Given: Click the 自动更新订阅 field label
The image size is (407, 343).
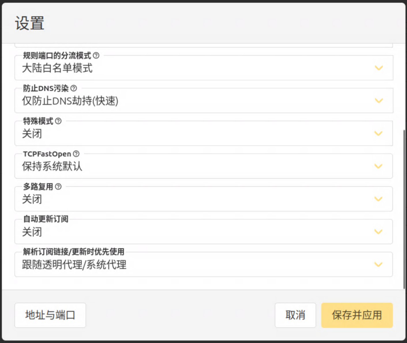Looking at the screenshot, I should pos(46,219).
